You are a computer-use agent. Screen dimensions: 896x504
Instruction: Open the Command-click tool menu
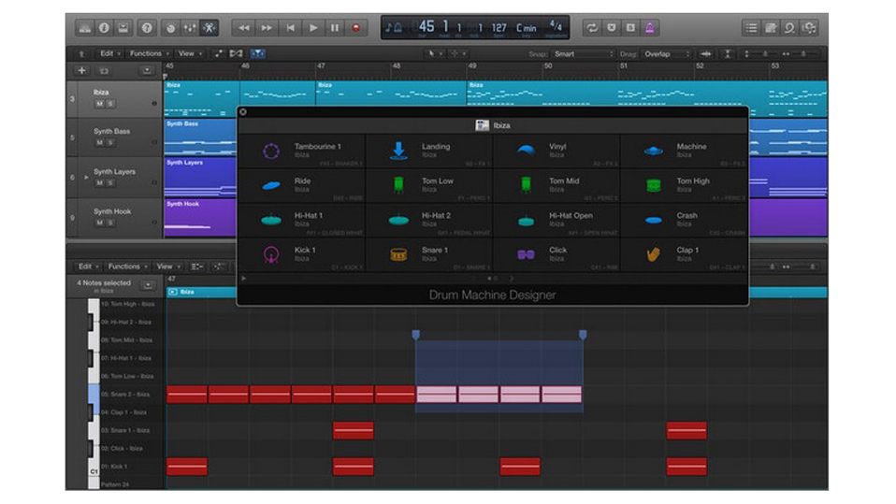(457, 53)
